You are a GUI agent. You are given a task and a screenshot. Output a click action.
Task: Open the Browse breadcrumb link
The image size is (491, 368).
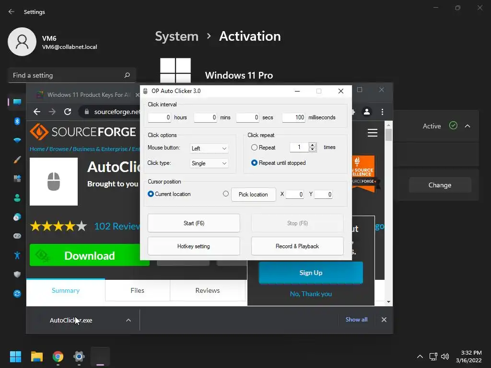(59, 149)
